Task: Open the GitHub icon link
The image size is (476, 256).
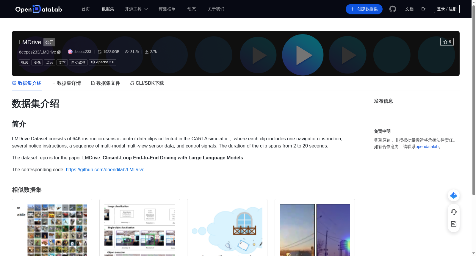Action: point(393,9)
